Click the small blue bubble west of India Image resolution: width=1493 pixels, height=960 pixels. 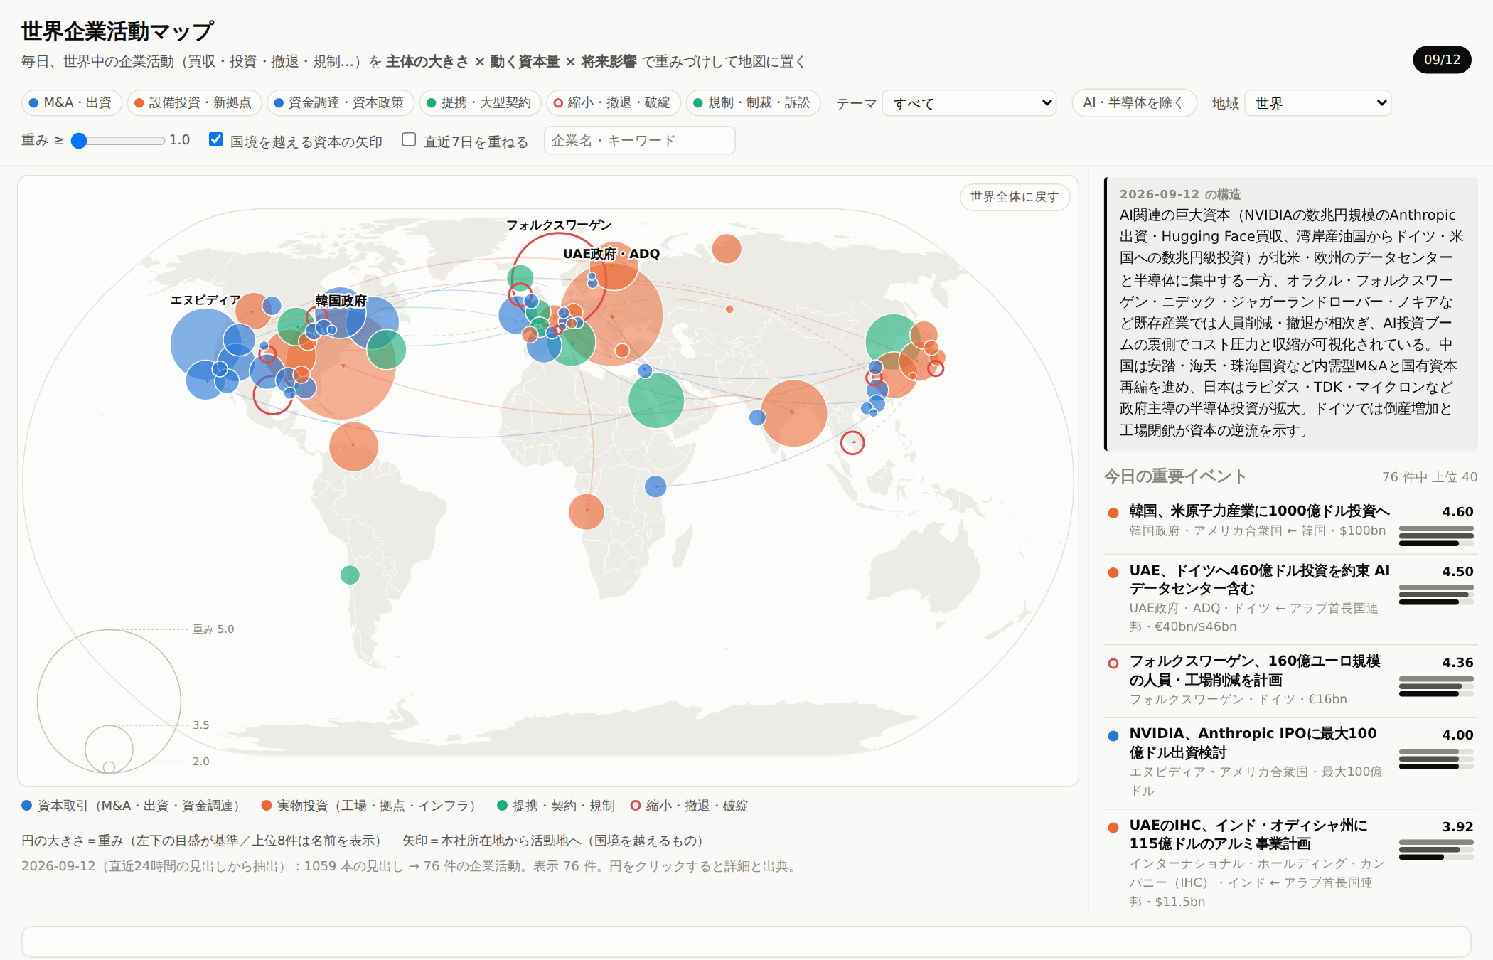[758, 417]
